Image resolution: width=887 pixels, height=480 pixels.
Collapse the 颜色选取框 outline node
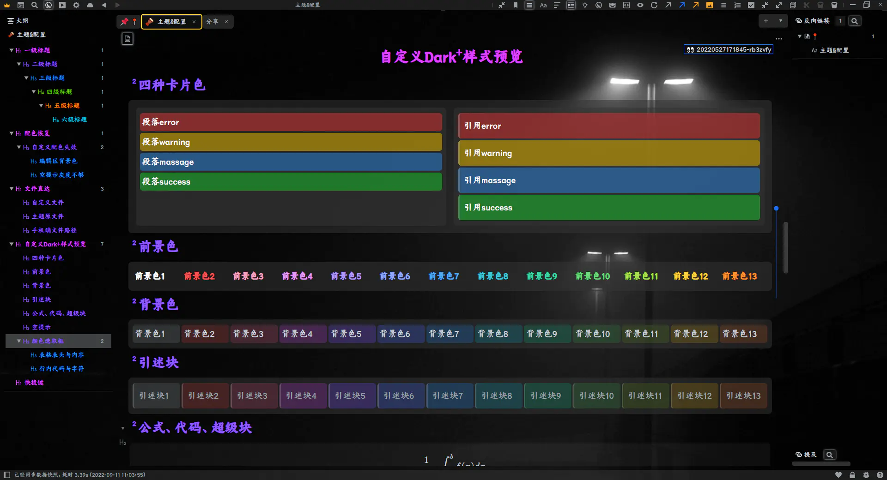click(19, 341)
